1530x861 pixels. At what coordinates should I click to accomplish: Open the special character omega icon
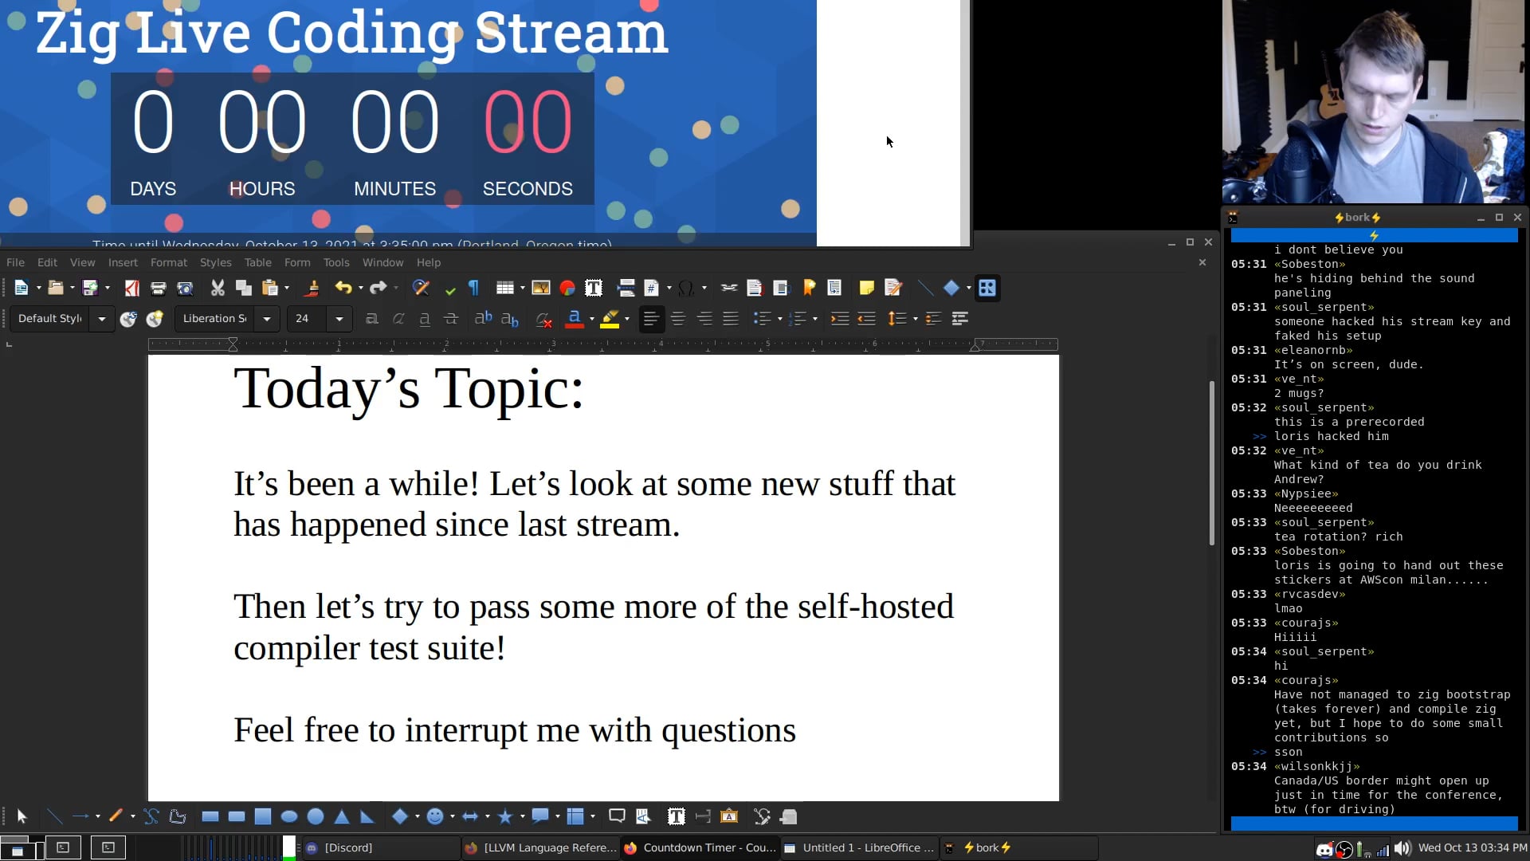coord(685,289)
